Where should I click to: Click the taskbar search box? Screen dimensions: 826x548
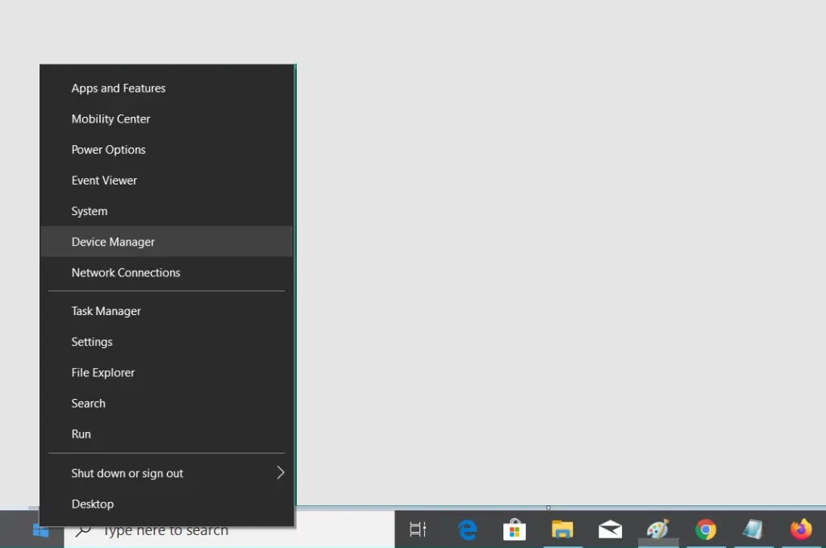coord(229,530)
